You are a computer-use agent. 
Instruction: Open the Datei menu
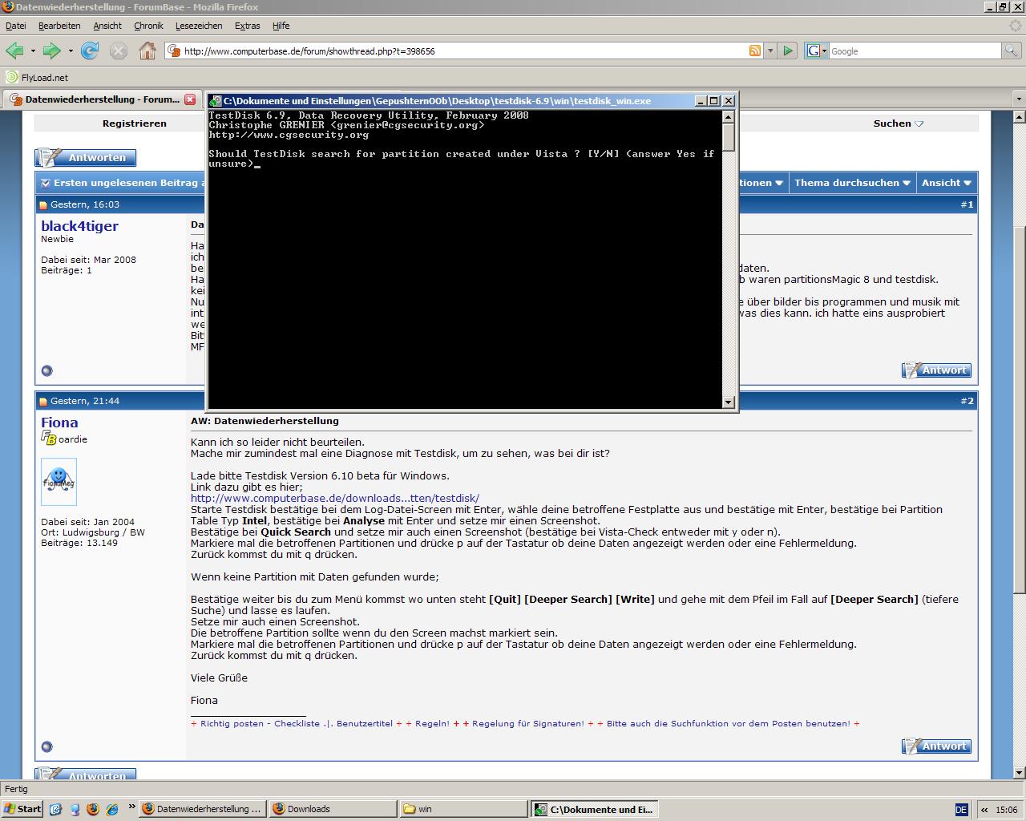[x=15, y=26]
